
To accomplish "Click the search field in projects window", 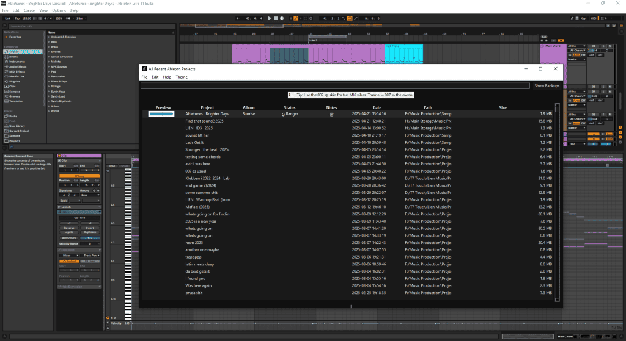I will (335, 86).
